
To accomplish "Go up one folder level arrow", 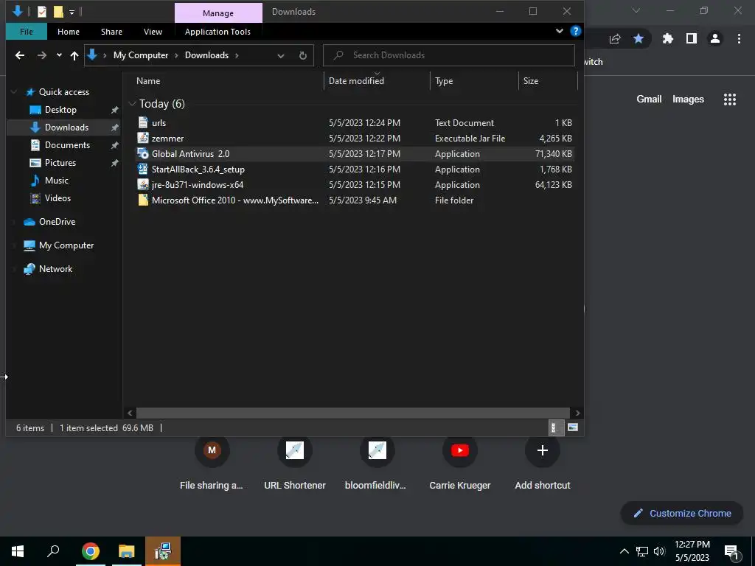I will point(74,55).
